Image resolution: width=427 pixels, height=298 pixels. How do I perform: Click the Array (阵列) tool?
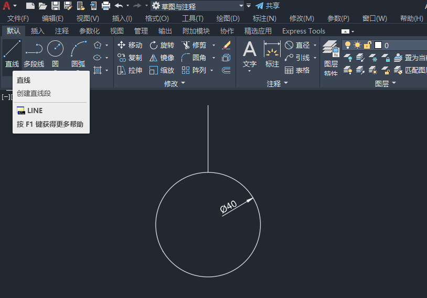[x=194, y=70]
